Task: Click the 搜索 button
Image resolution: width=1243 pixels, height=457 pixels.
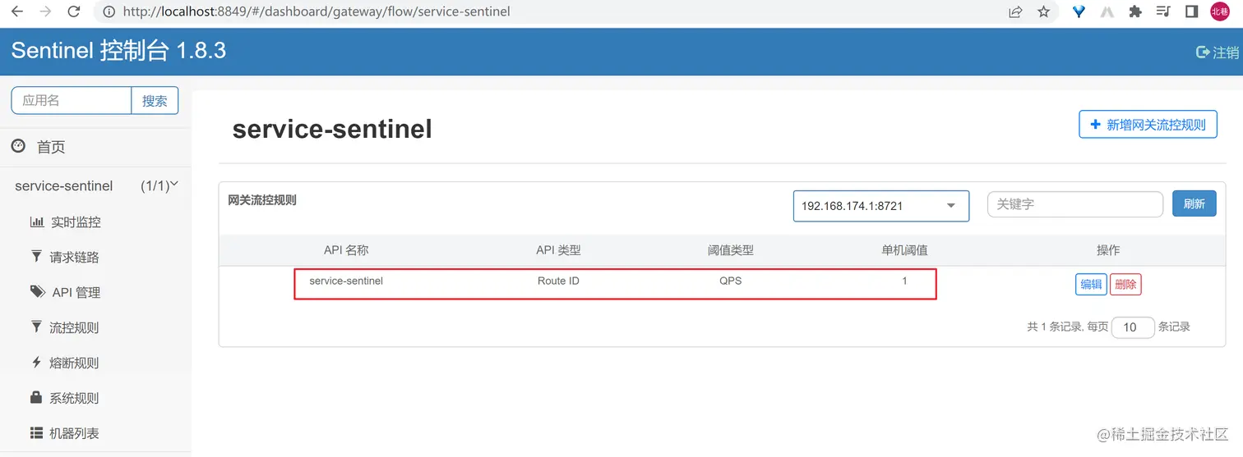Action: (155, 100)
